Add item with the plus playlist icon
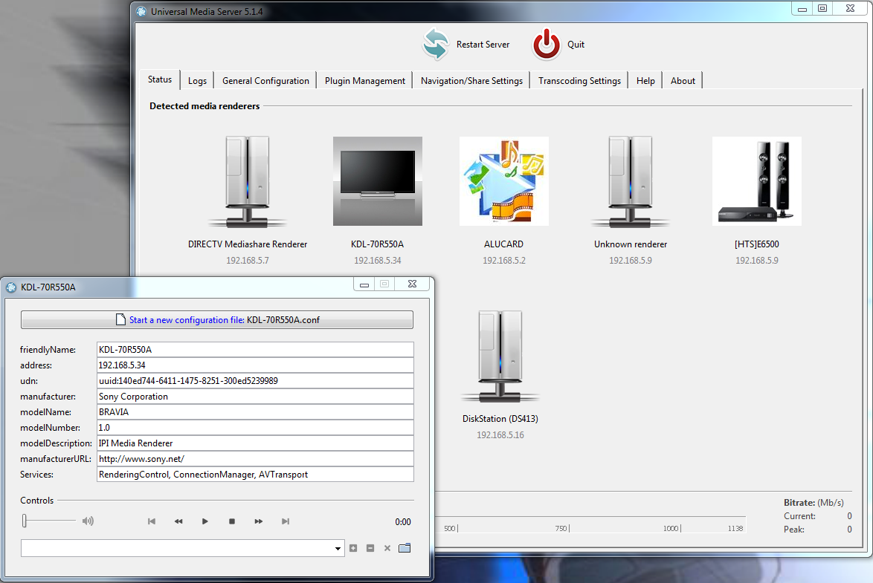Image resolution: width=873 pixels, height=583 pixels. (x=353, y=548)
